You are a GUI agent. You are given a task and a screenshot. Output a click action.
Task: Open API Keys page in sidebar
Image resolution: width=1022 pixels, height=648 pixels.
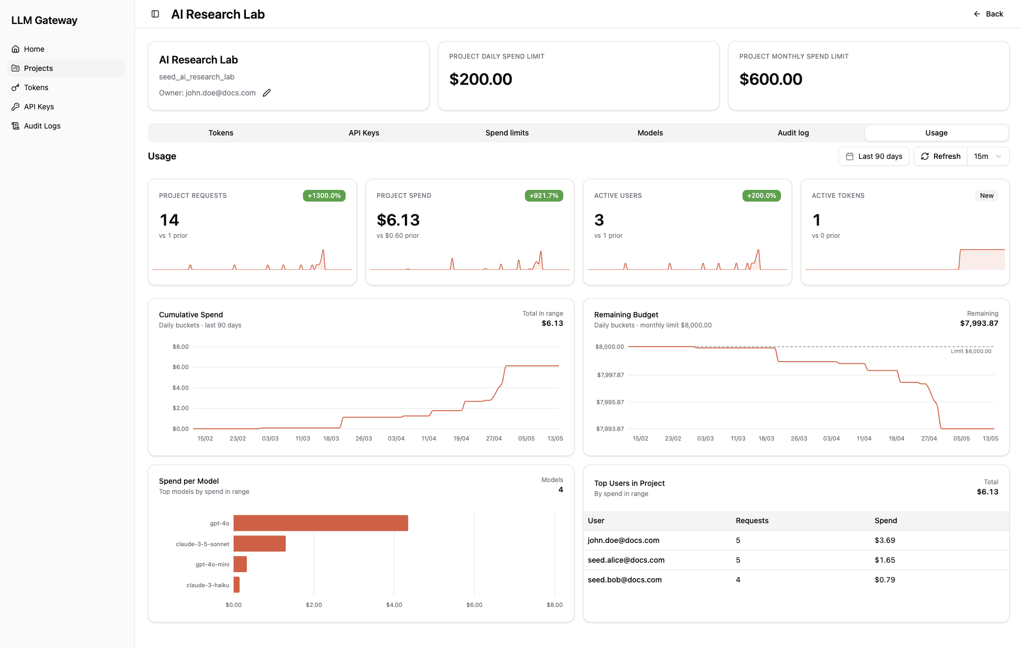[67, 107]
